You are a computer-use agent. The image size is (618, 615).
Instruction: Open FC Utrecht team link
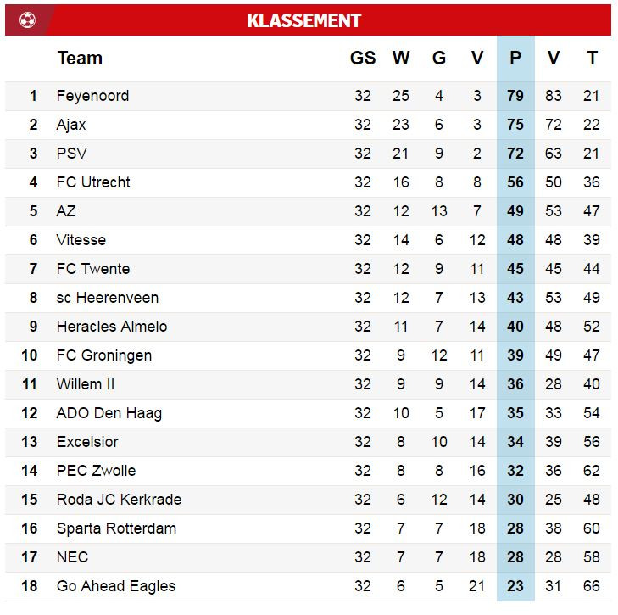click(x=93, y=182)
